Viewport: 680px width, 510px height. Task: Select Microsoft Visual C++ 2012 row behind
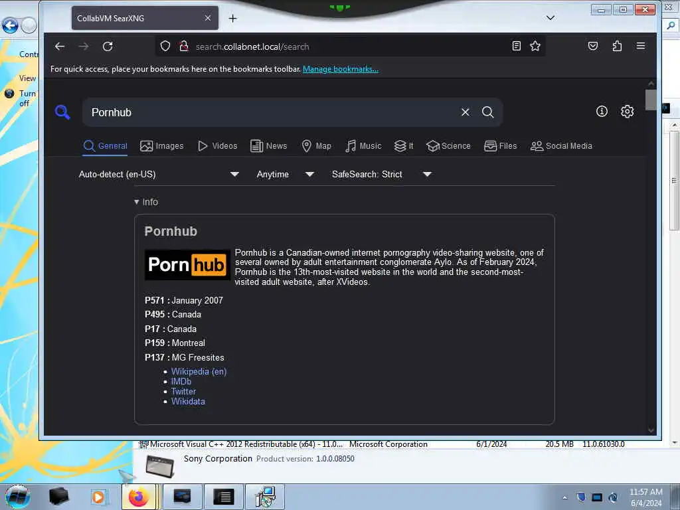point(382,444)
